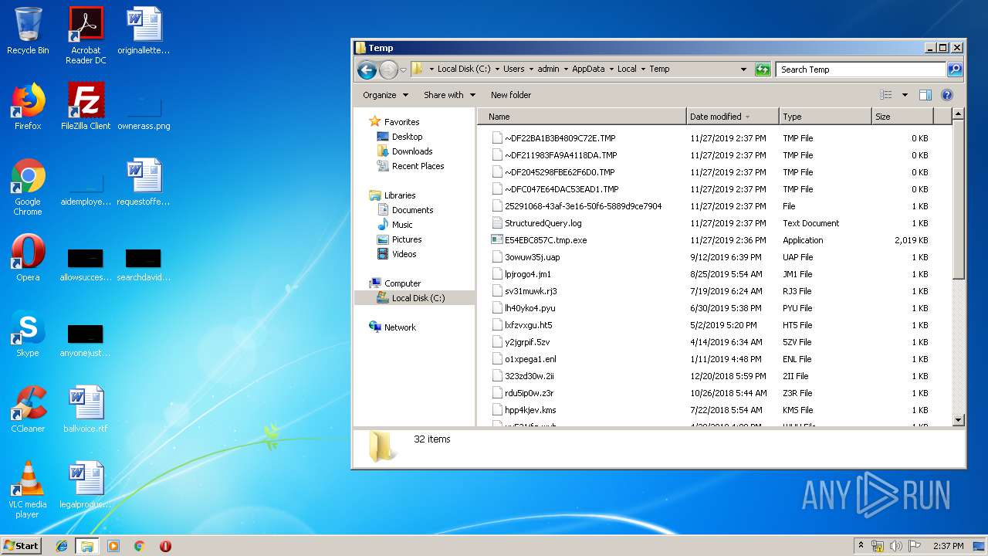
Task: Click admin in address breadcrumb
Action: [548, 69]
